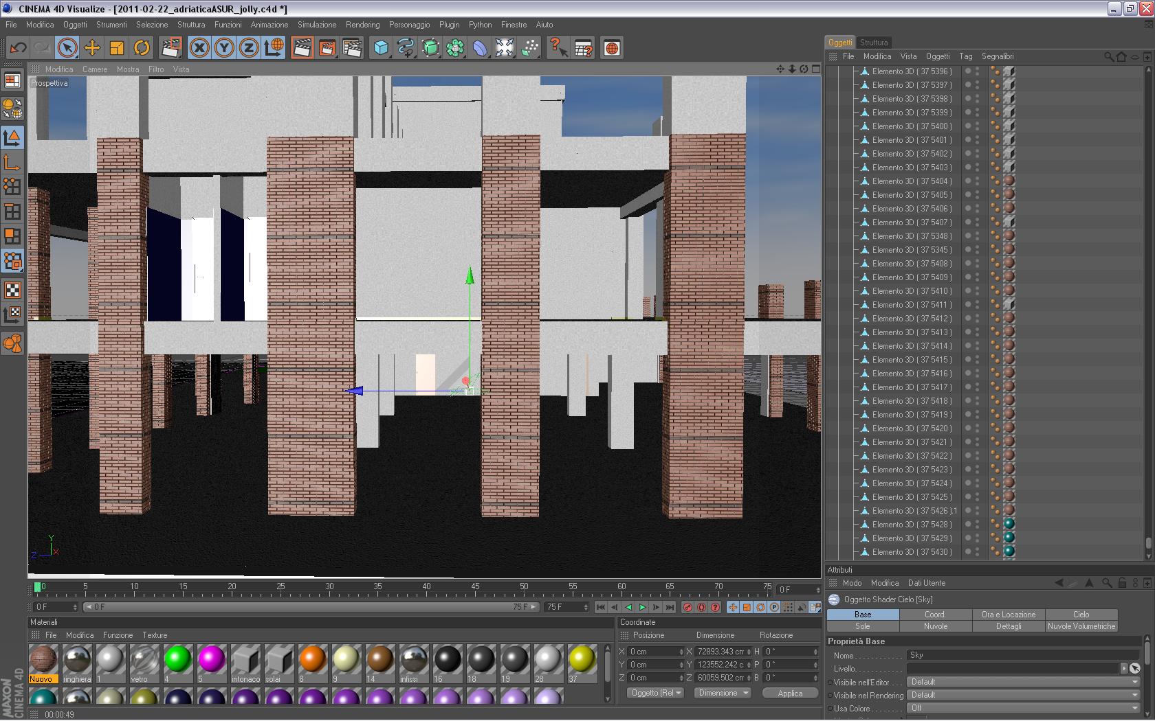Add an array modeling object
This screenshot has height=721, width=1155.
455,48
